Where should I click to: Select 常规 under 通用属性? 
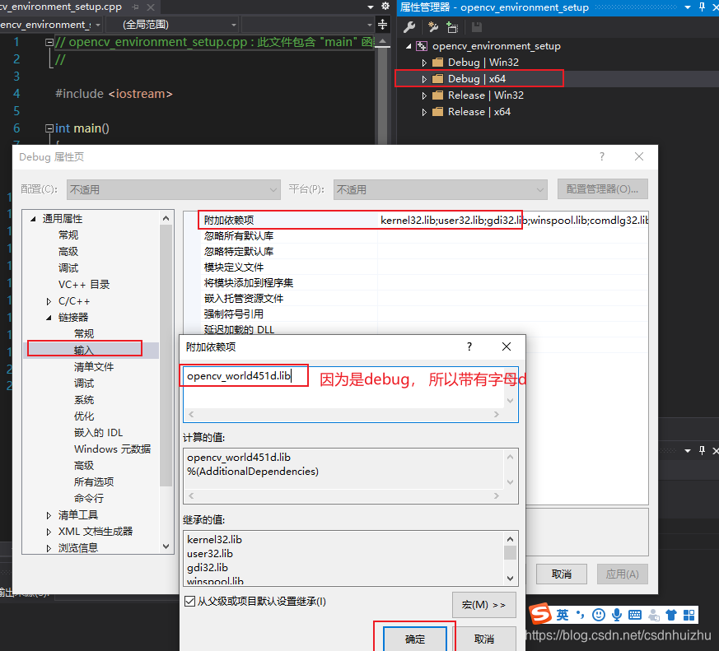point(68,235)
